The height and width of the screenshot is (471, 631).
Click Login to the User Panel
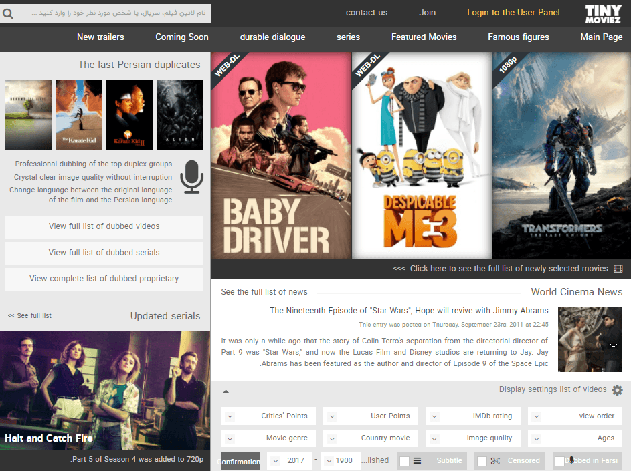pos(513,13)
